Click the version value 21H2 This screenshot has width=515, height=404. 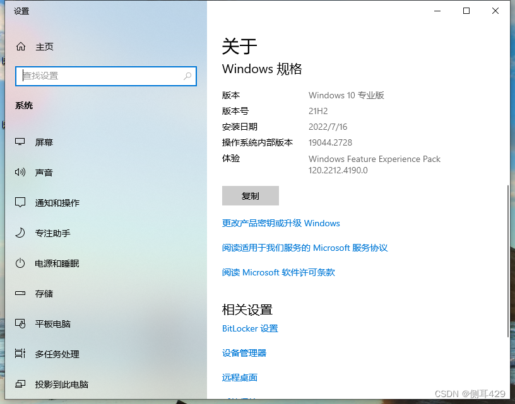[x=318, y=111]
